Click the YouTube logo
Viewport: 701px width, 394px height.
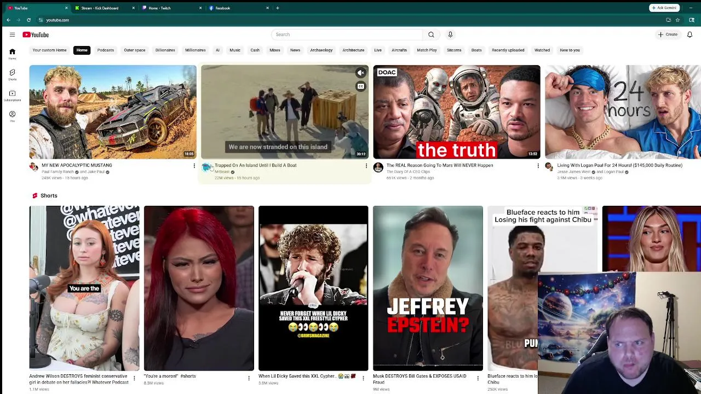coord(36,34)
